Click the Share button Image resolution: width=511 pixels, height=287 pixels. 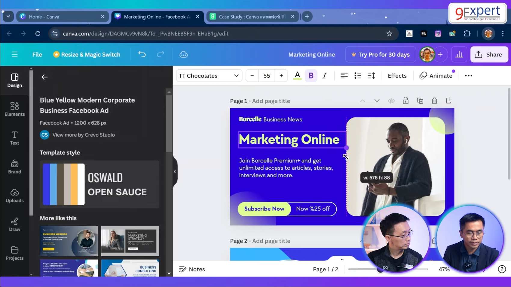pyautogui.click(x=489, y=54)
